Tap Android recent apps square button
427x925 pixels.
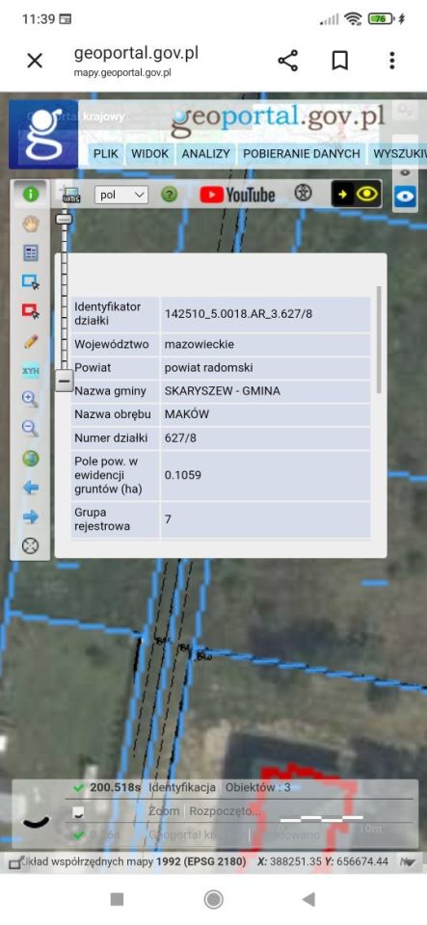(x=117, y=899)
